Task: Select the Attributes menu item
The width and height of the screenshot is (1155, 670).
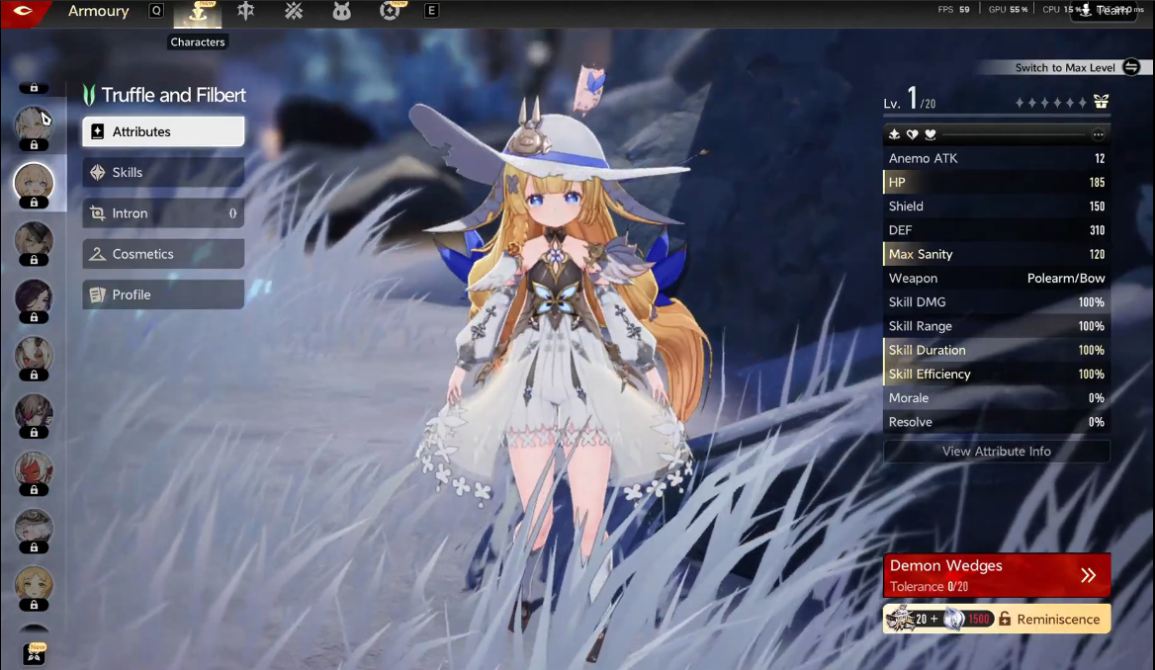Action: [x=163, y=131]
